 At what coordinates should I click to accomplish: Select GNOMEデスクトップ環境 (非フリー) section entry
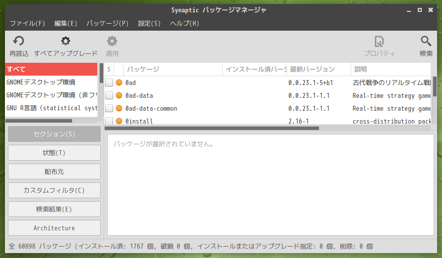[51, 95]
